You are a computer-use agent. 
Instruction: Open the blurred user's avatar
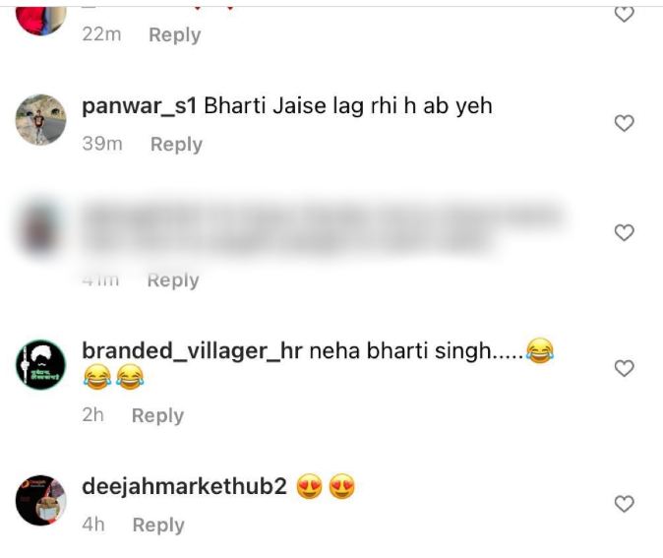click(40, 229)
